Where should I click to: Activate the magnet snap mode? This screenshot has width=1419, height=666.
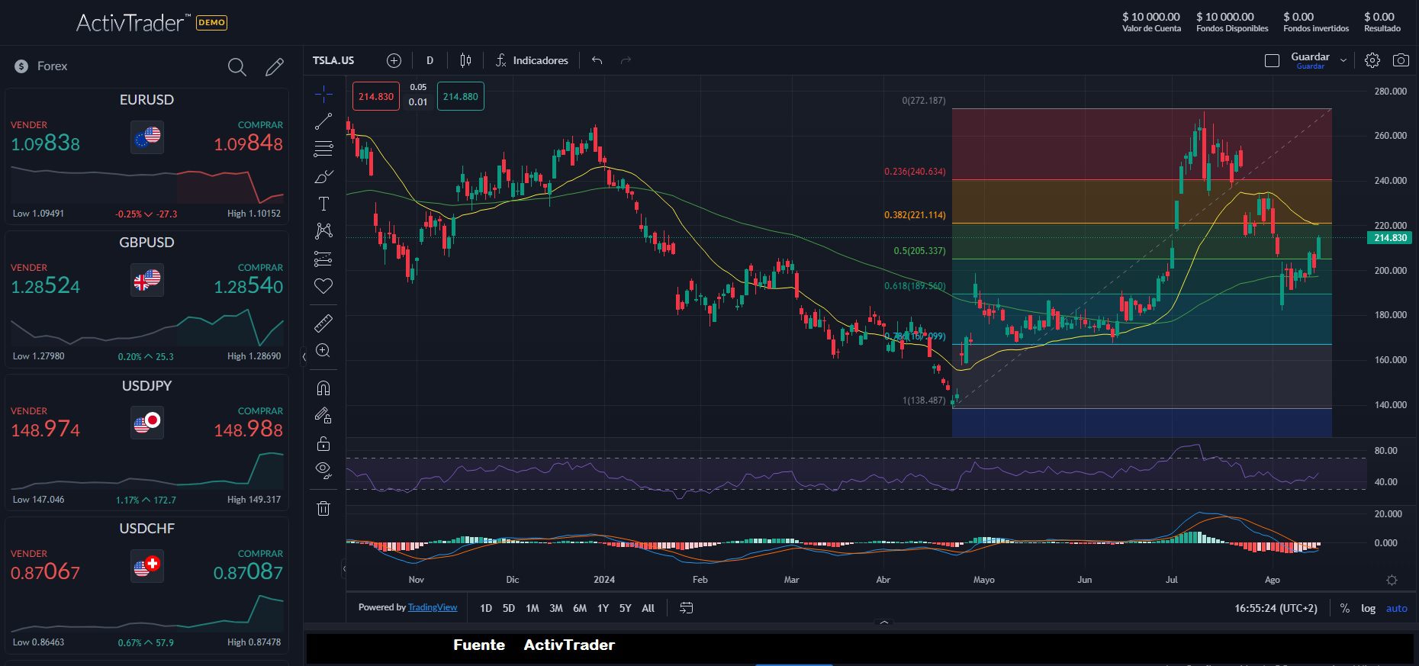(323, 388)
